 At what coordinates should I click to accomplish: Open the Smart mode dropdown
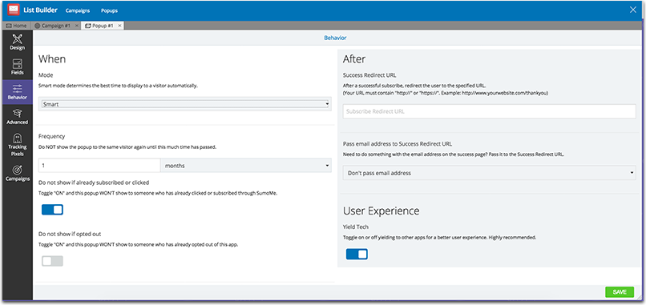pyautogui.click(x=185, y=105)
